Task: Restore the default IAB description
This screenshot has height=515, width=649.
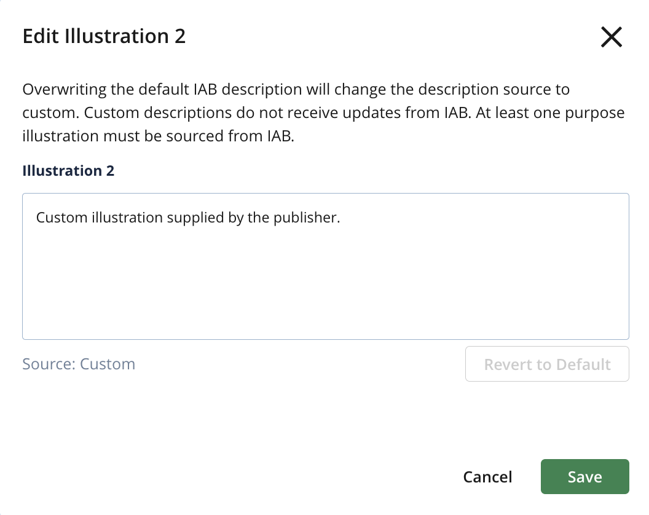Action: tap(547, 364)
